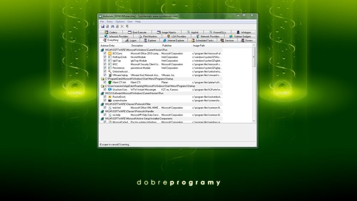The width and height of the screenshot is (357, 201).
Task: Uncheck the HotKeysCmds autorun entry
Action: point(105,57)
